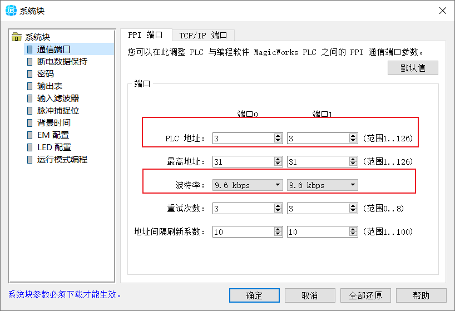Open 断电数据保持 settings
455x311 pixels.
pos(62,62)
